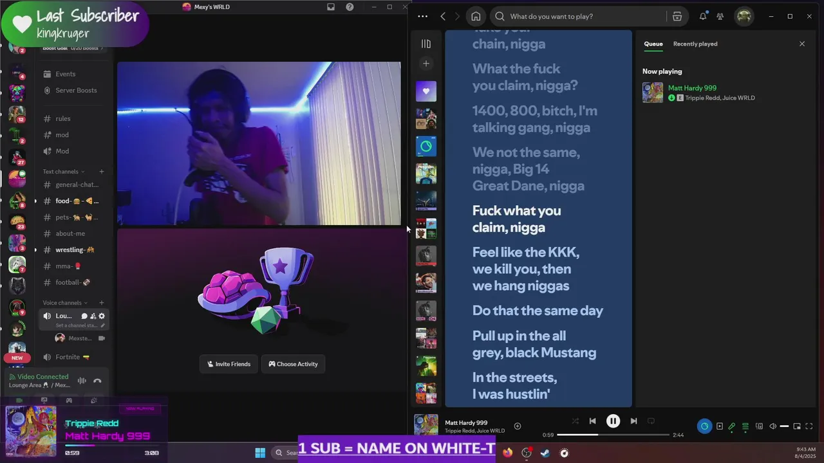Switch to the Recently played tab
The width and height of the screenshot is (824, 463).
click(x=695, y=44)
